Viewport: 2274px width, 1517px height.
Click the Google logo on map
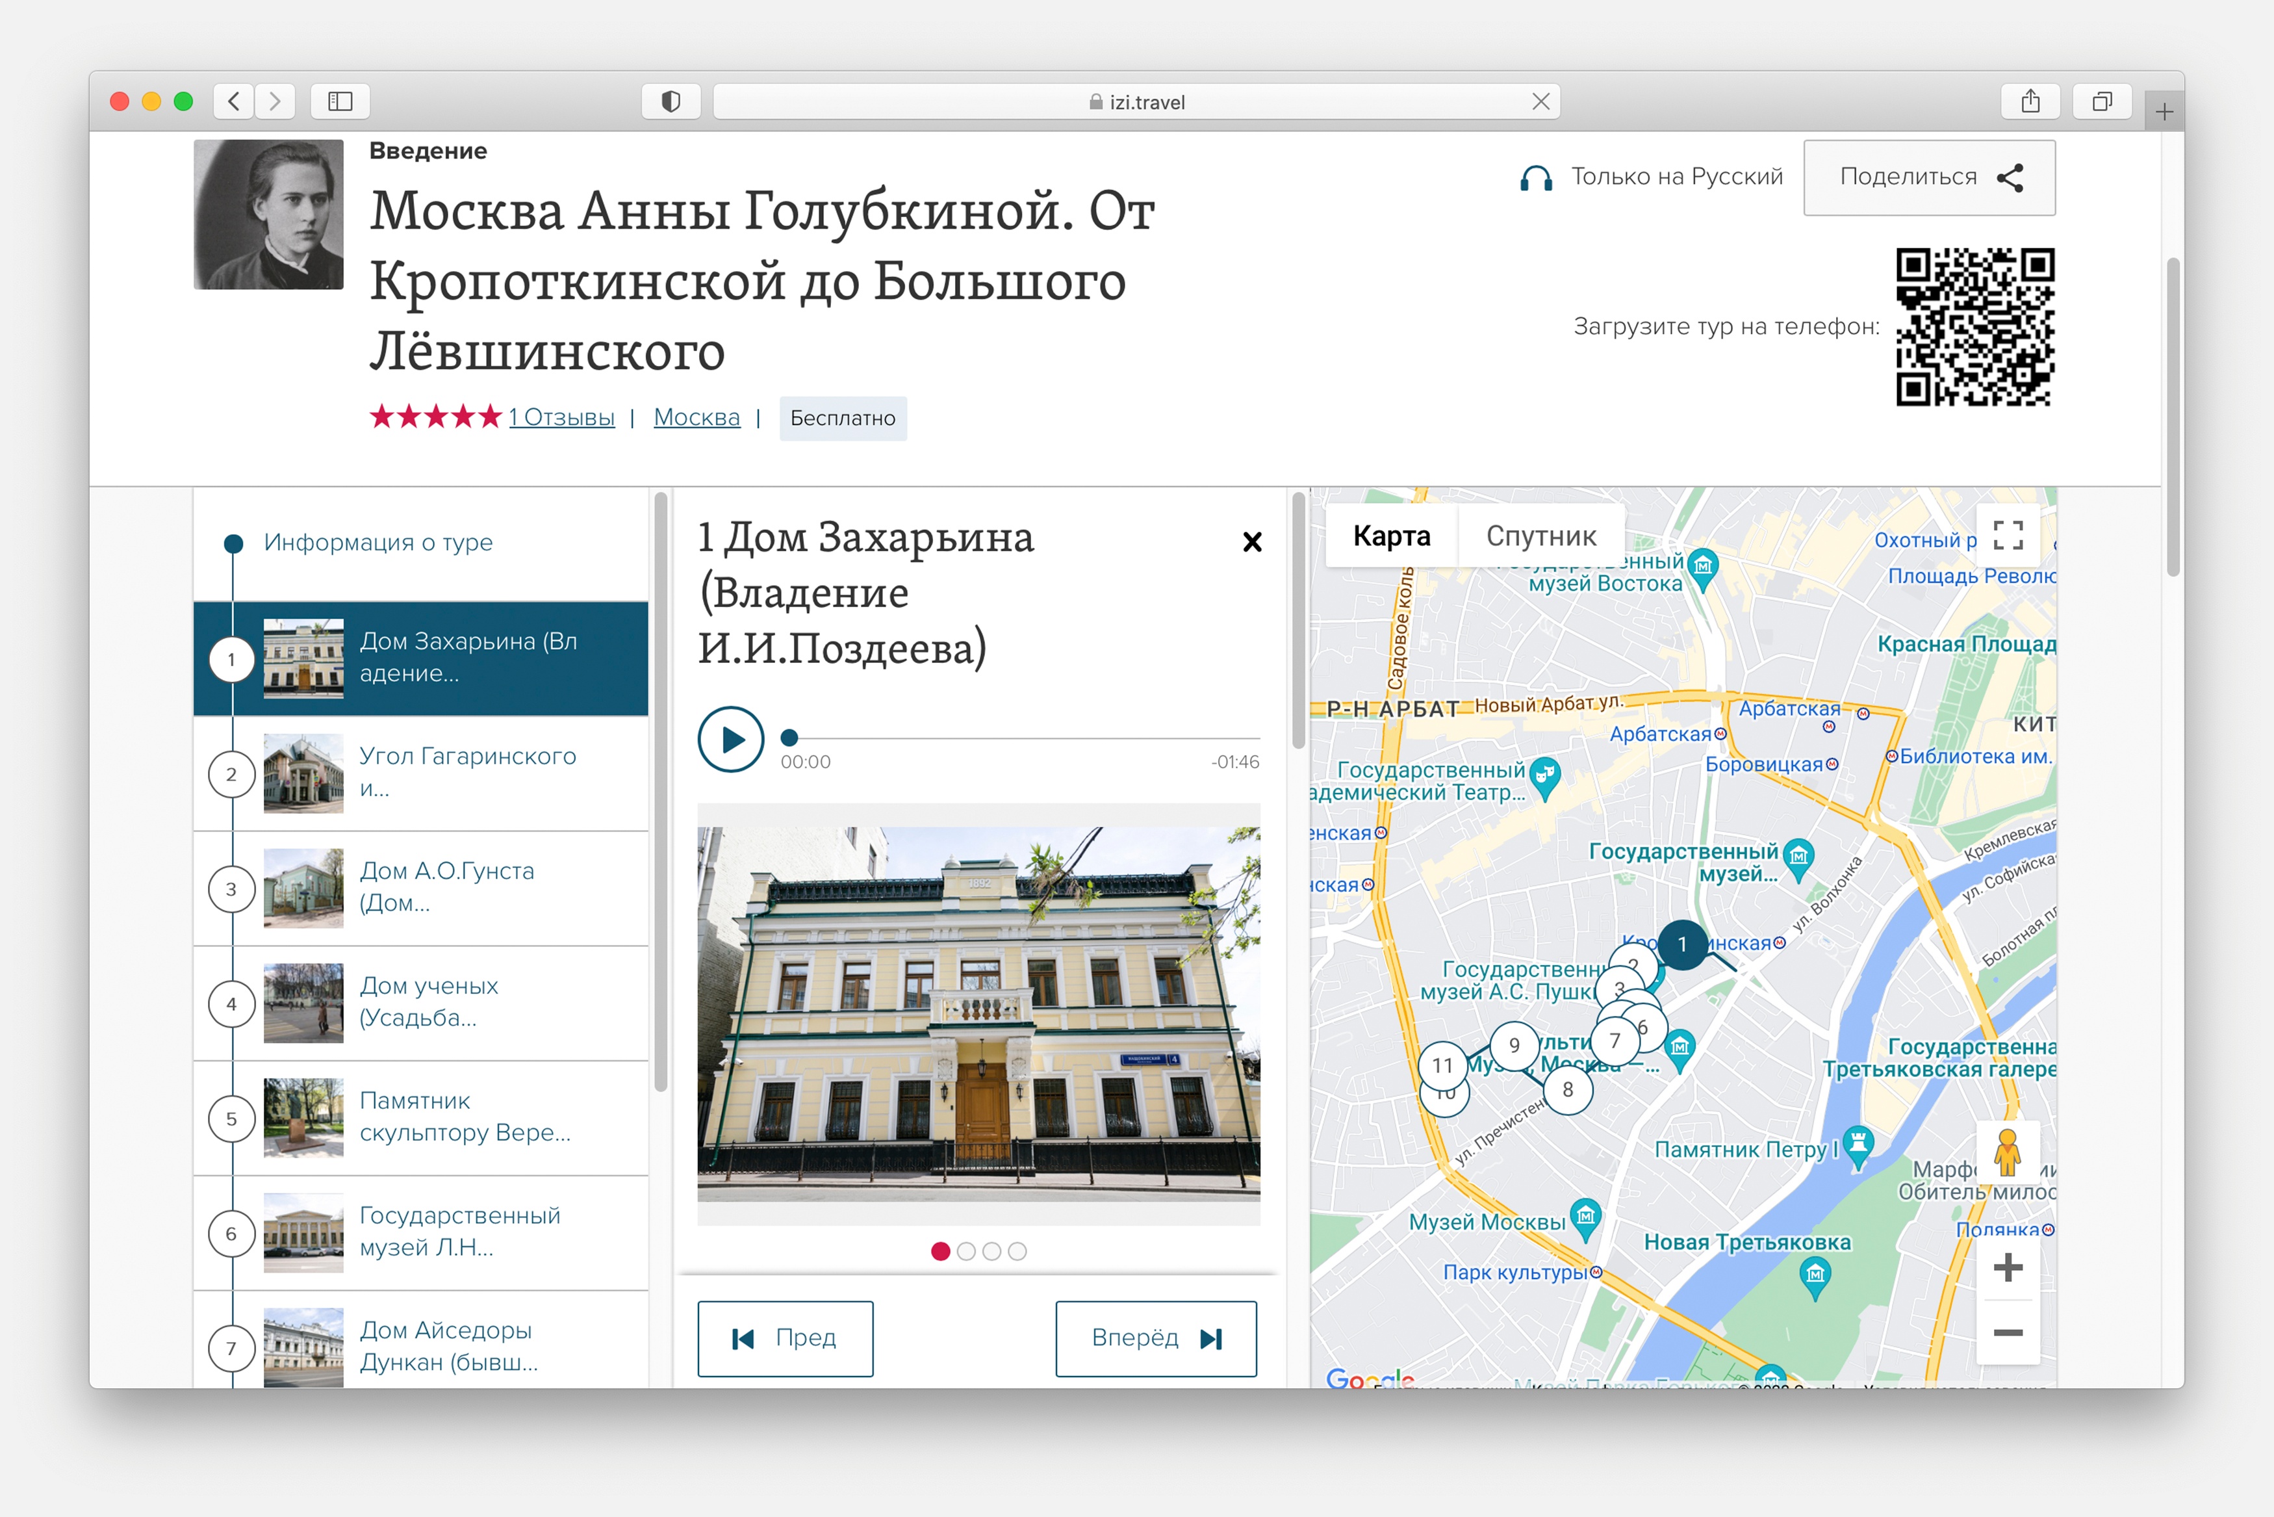(x=1370, y=1378)
